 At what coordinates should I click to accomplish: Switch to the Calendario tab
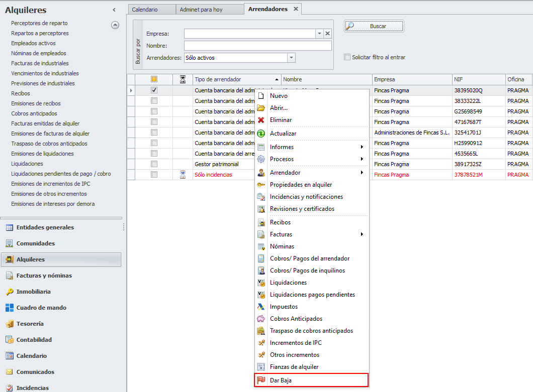click(152, 10)
